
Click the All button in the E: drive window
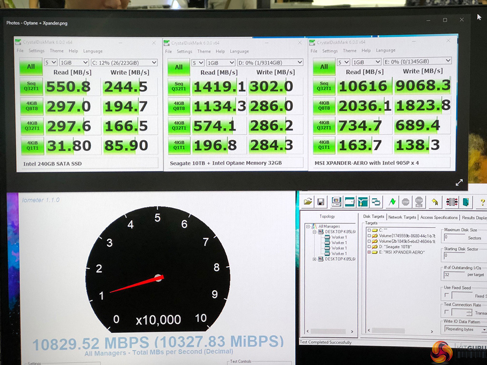point(324,67)
